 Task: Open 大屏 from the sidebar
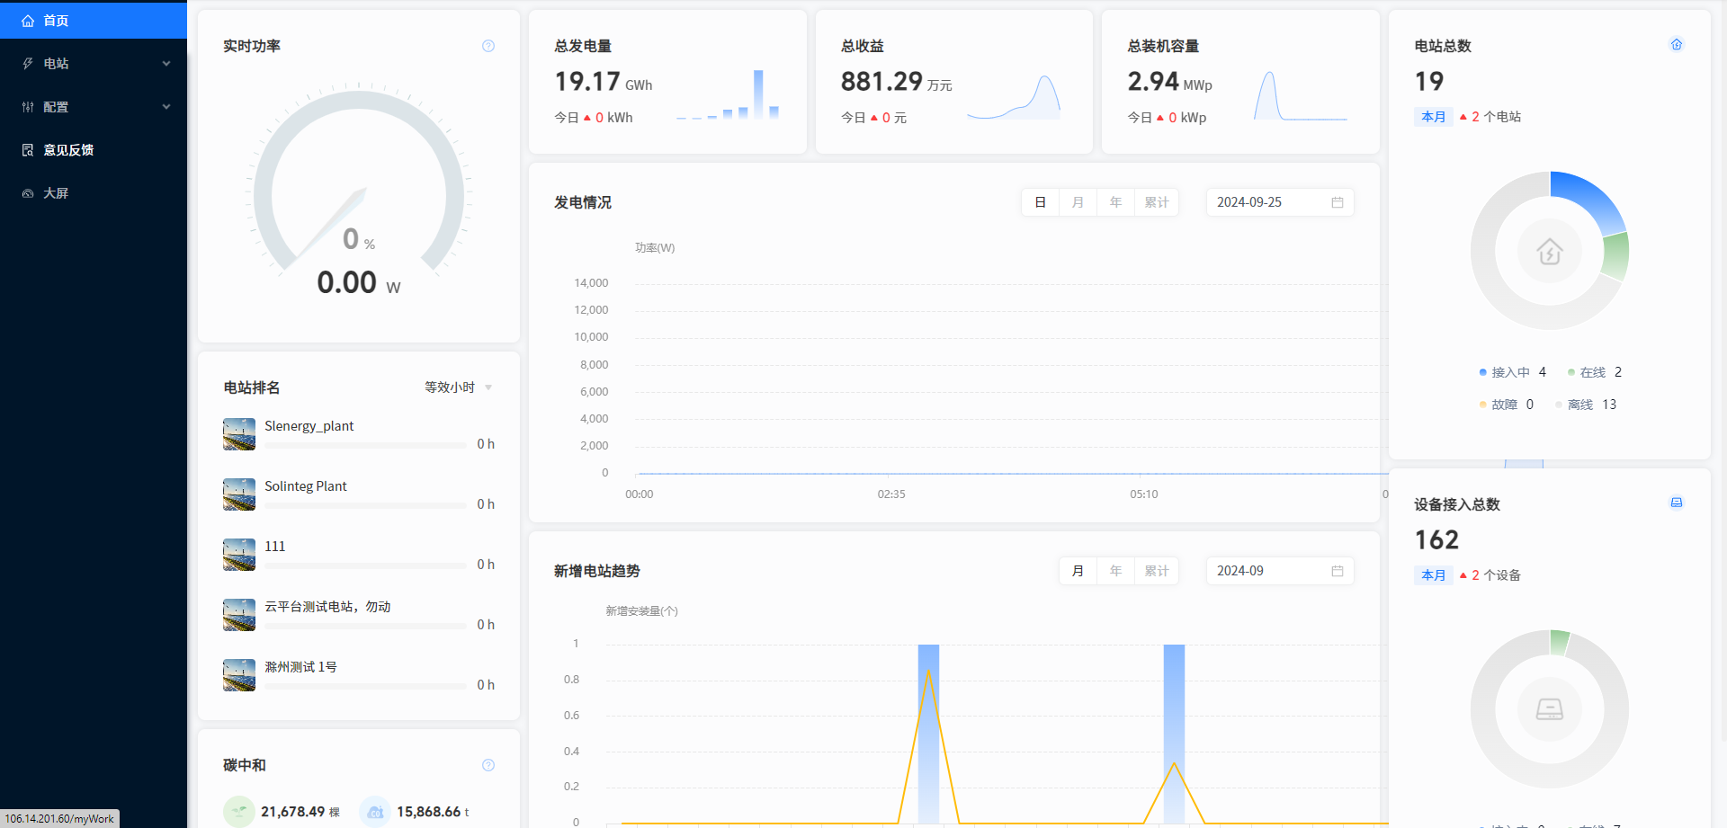click(56, 193)
